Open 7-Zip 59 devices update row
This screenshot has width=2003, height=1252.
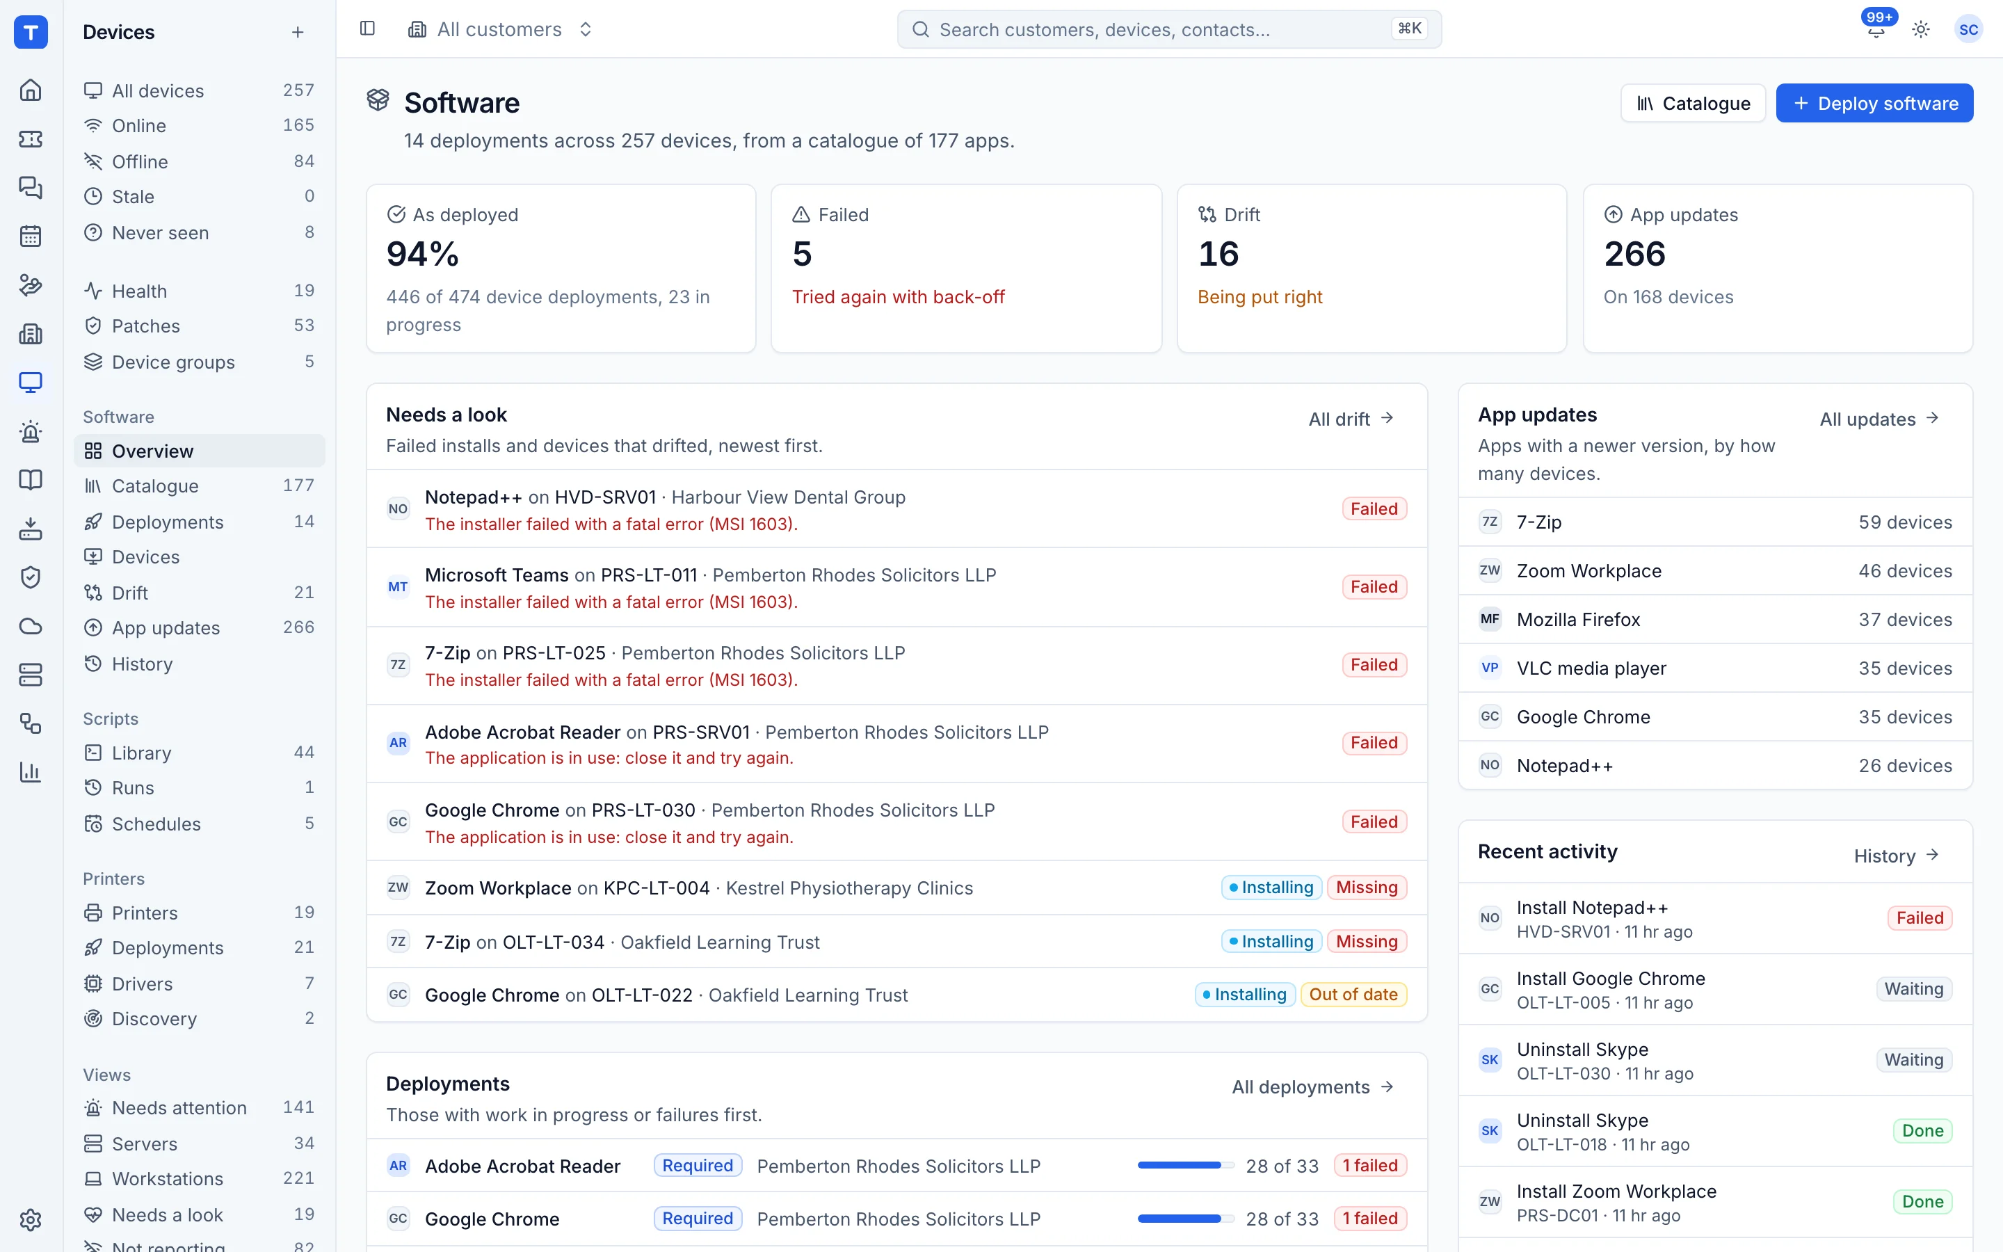pyautogui.click(x=1715, y=522)
